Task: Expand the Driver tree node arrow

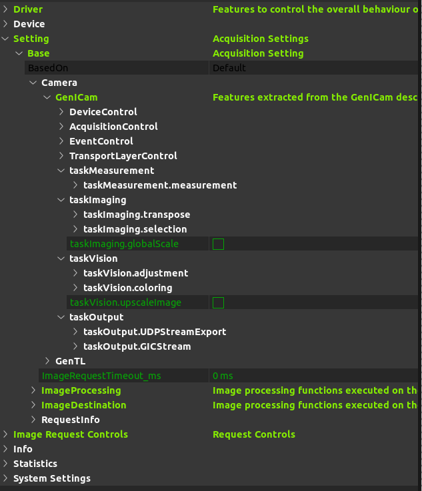Action: 6,9
